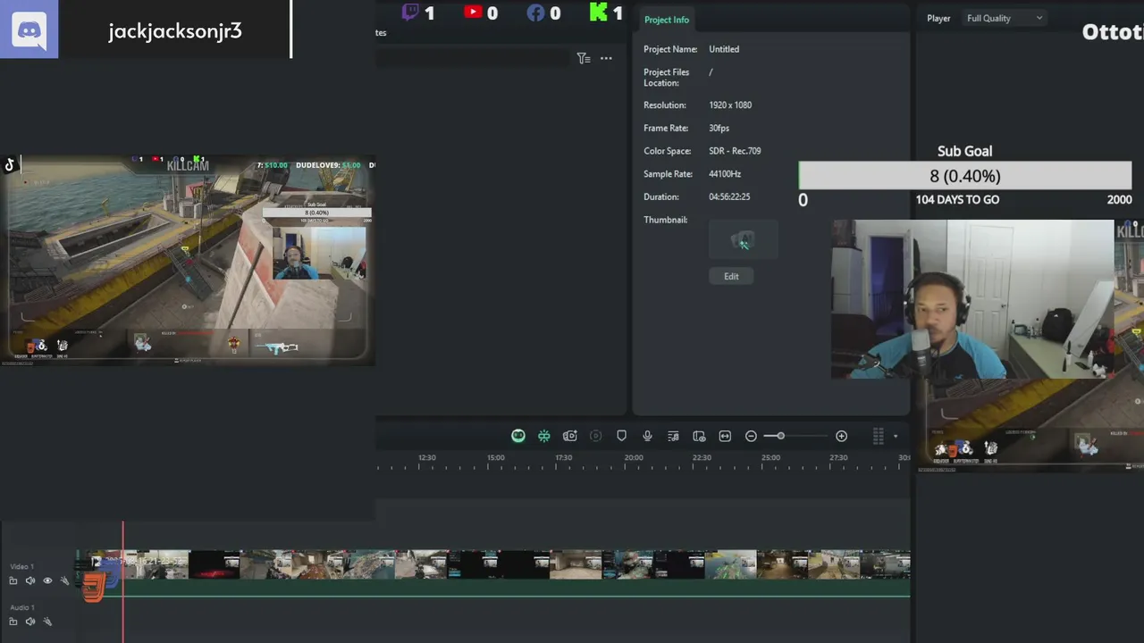Click the 20:00 mark on timeline ruler
Viewport: 1144px width, 643px height.
click(x=633, y=457)
